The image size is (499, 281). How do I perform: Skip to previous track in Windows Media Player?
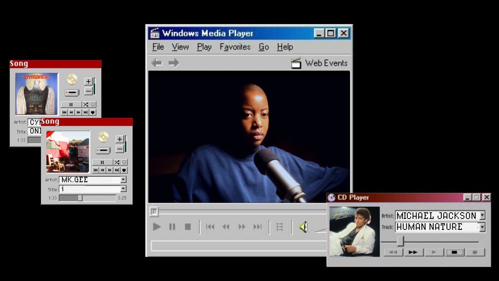210,227
